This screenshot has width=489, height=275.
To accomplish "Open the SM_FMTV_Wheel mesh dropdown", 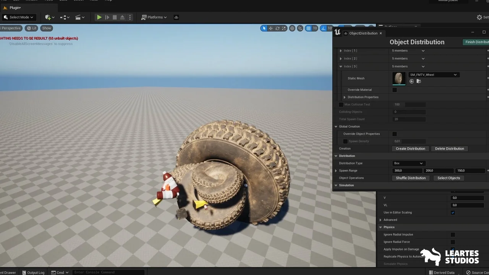I will 433,75.
